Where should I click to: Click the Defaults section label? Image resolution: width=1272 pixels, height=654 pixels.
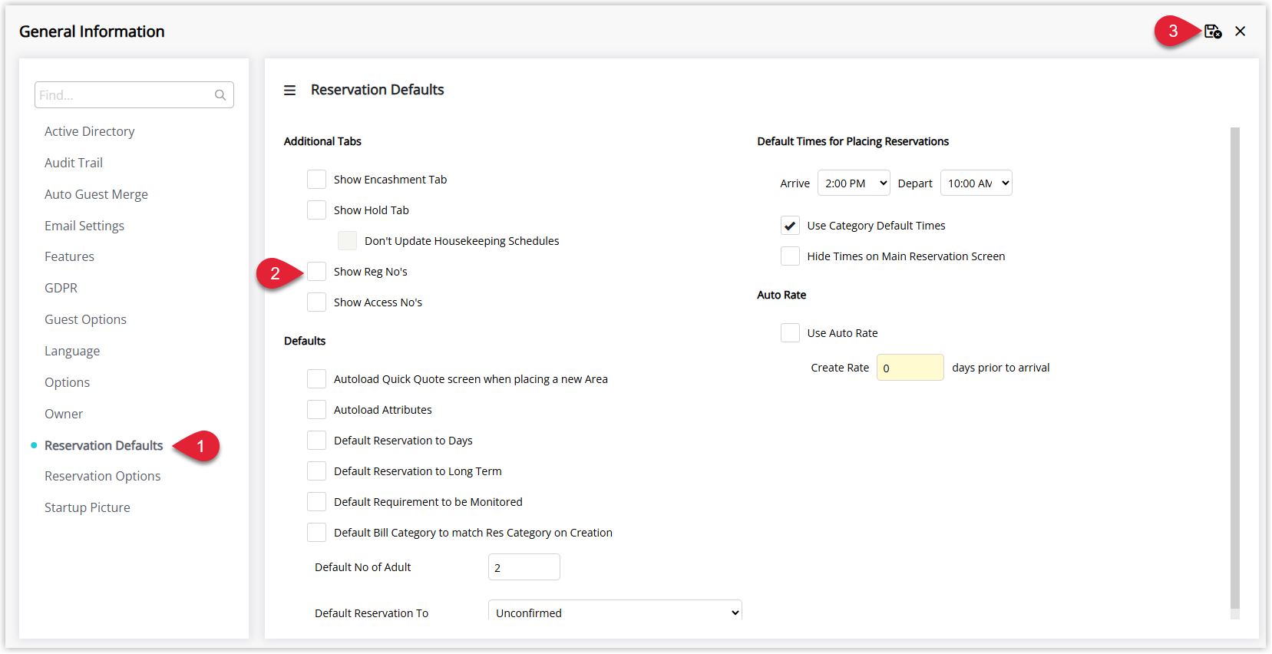coord(305,341)
